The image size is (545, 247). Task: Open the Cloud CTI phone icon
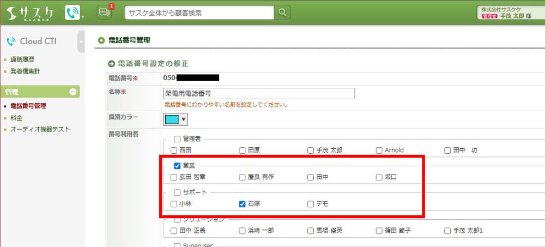(x=71, y=13)
